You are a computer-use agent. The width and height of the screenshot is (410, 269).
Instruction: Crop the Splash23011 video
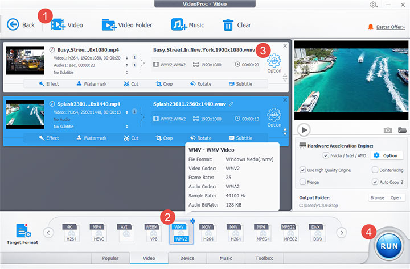click(x=164, y=138)
